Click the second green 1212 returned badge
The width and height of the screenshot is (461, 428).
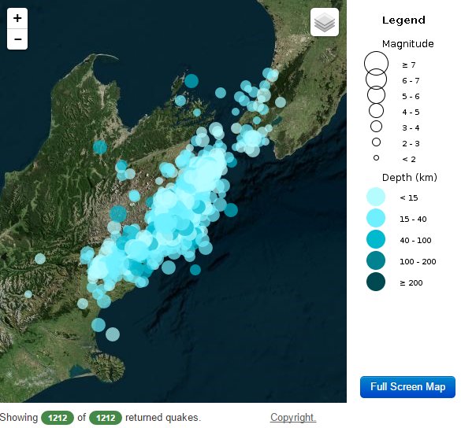106,418
